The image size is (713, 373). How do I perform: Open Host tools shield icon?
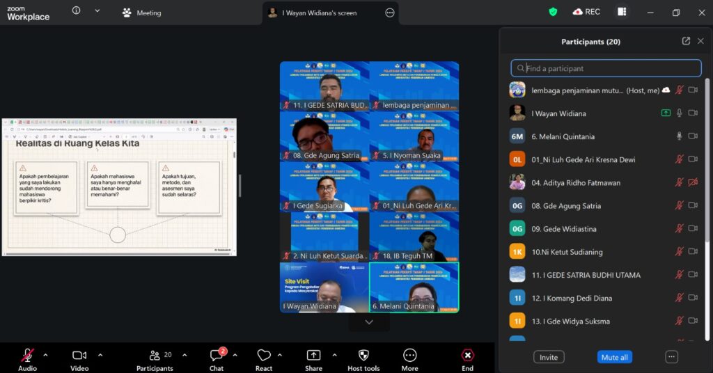(x=363, y=356)
